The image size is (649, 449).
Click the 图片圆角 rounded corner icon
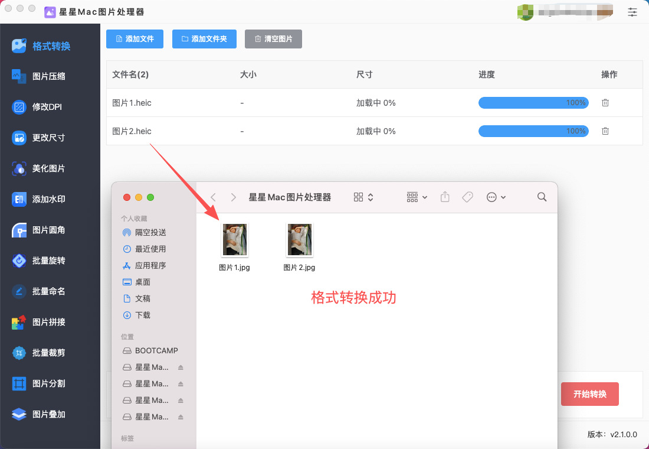tap(19, 230)
